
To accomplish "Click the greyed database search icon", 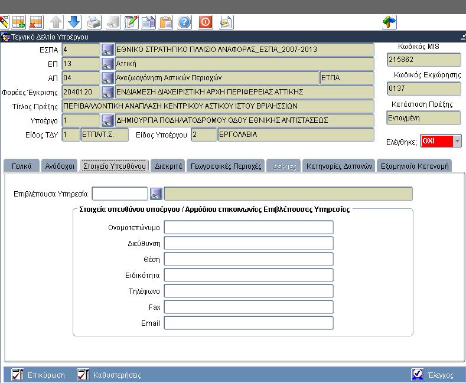I will 113,22.
